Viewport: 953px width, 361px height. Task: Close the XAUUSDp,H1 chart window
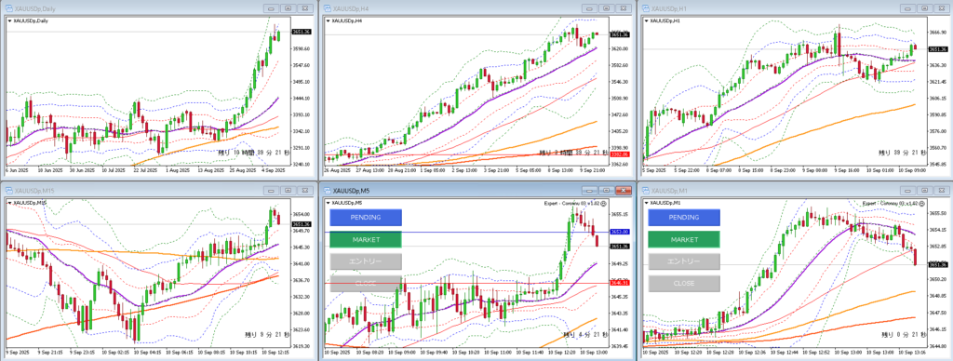(942, 8)
